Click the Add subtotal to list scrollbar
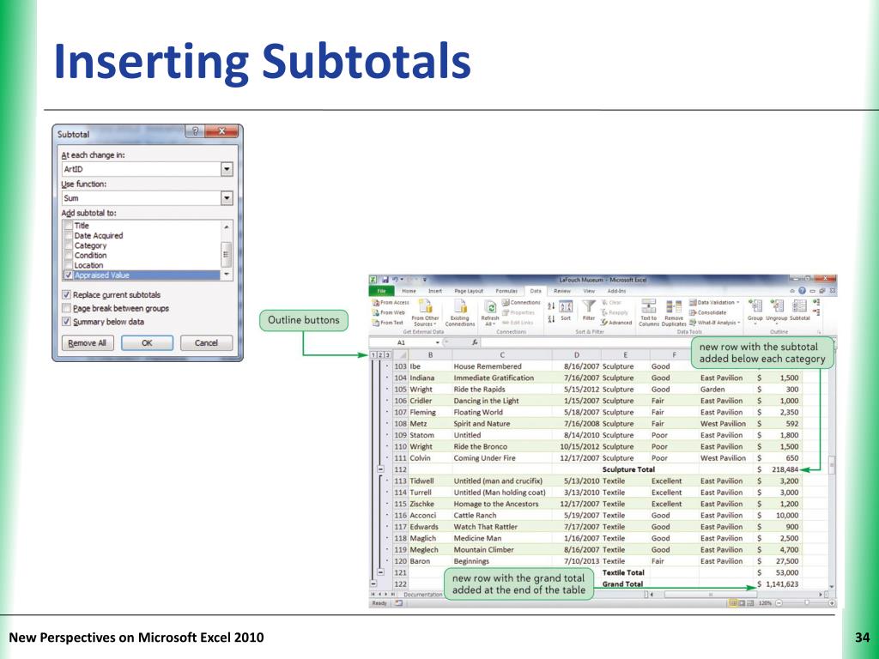879x659 pixels. coord(227,251)
